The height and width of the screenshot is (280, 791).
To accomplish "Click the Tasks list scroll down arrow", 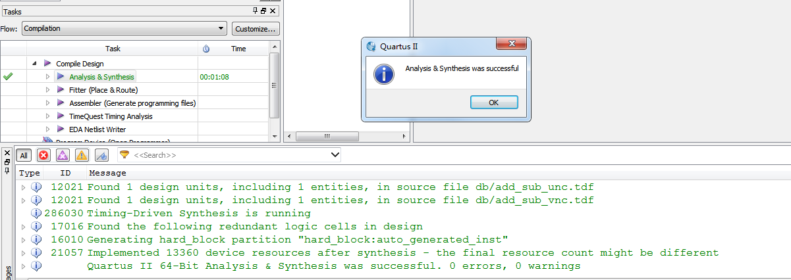I will pos(275,136).
